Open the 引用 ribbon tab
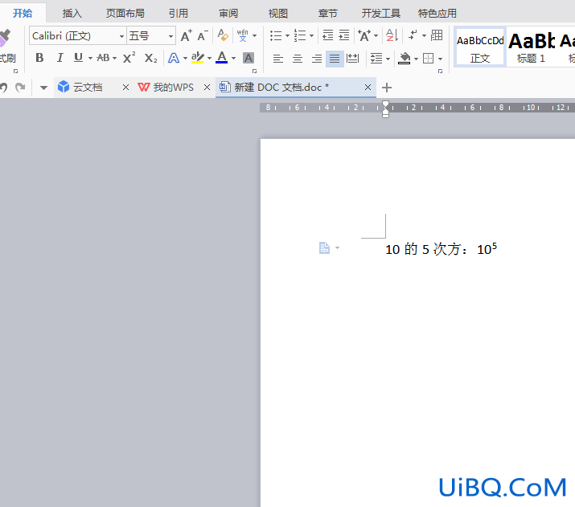Viewport: 575px width, 507px height. tap(179, 14)
